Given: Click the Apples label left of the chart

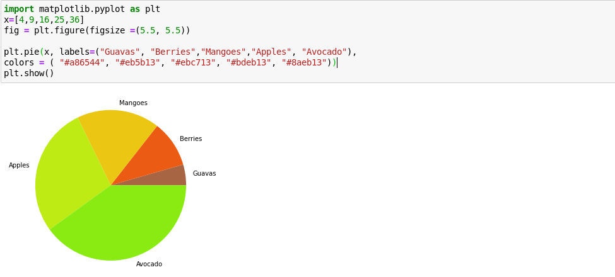Looking at the screenshot, I should pyautogui.click(x=19, y=166).
